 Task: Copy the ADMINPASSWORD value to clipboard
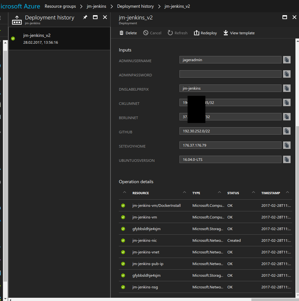287,74
